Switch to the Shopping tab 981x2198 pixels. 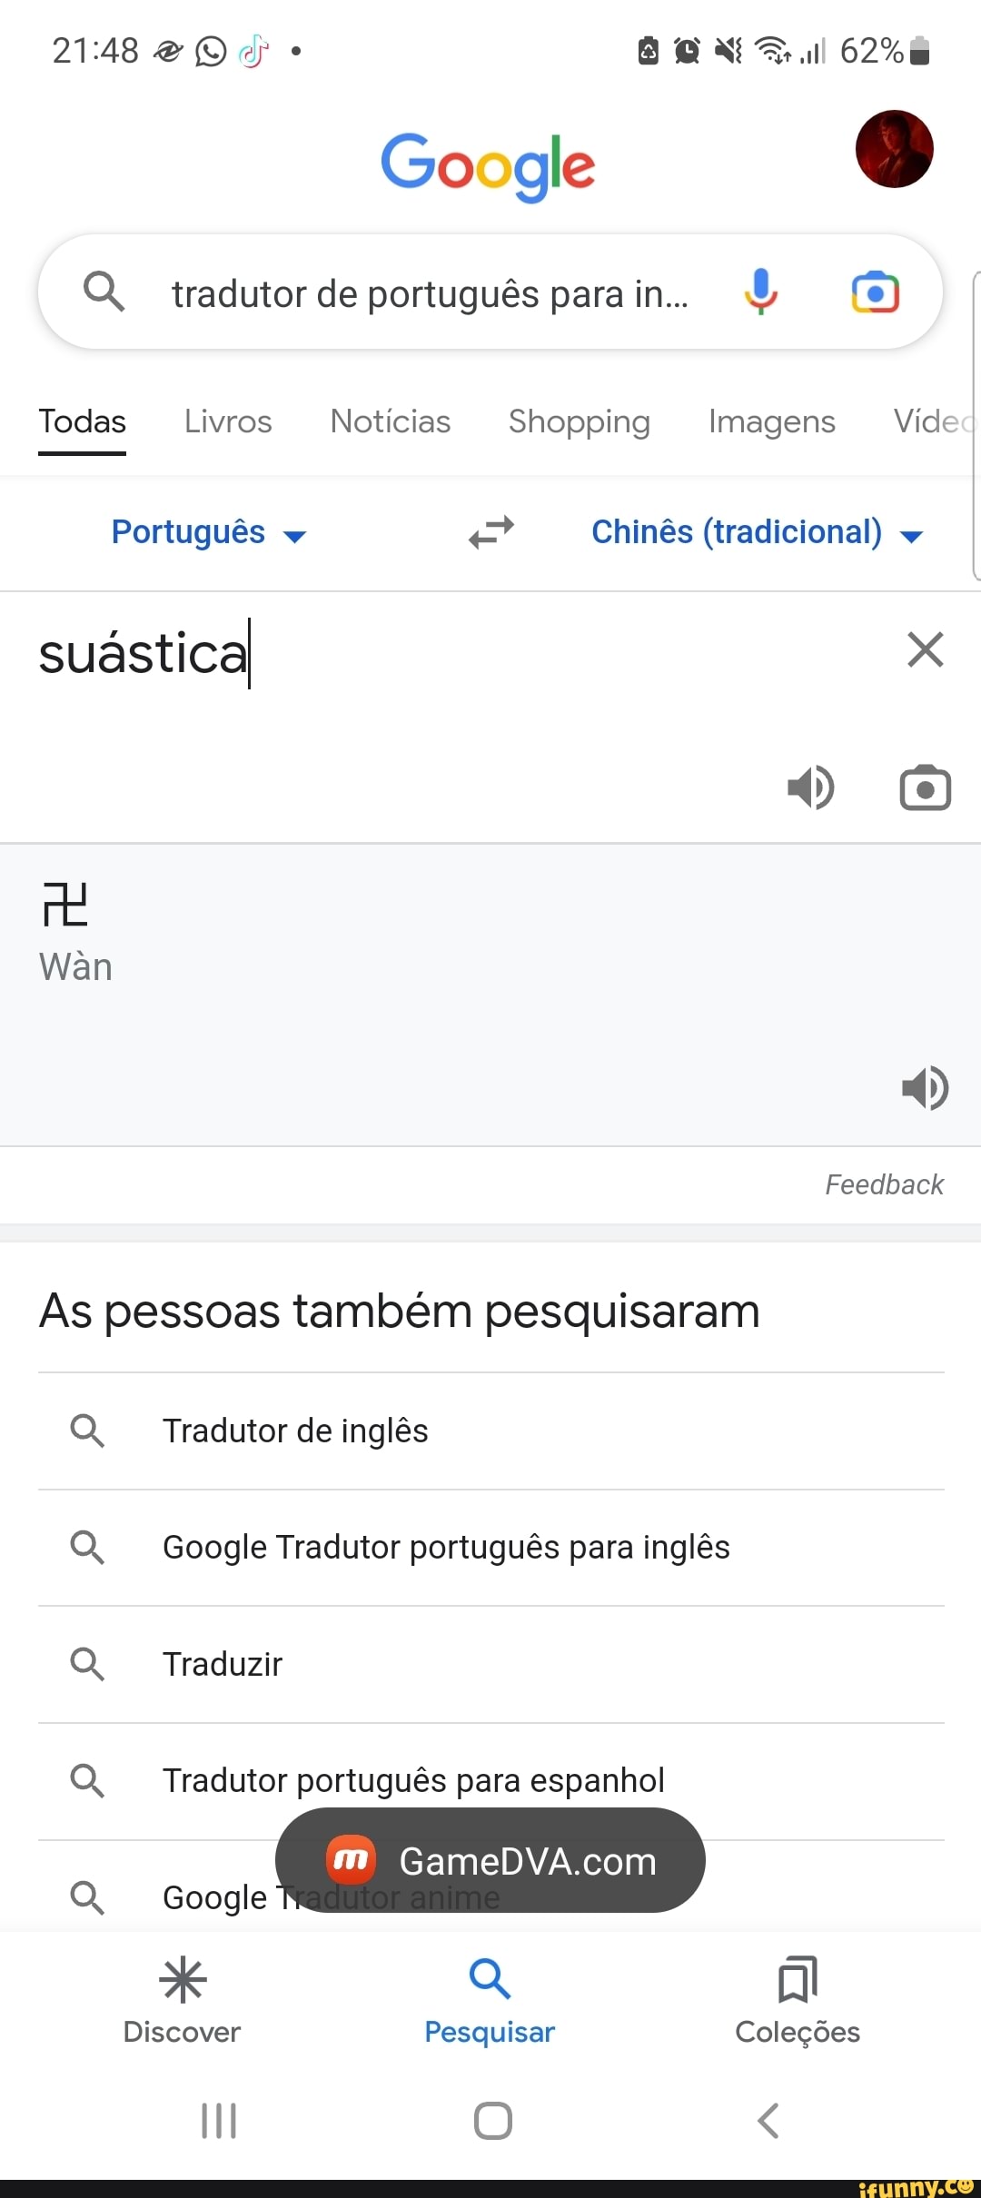tap(579, 421)
